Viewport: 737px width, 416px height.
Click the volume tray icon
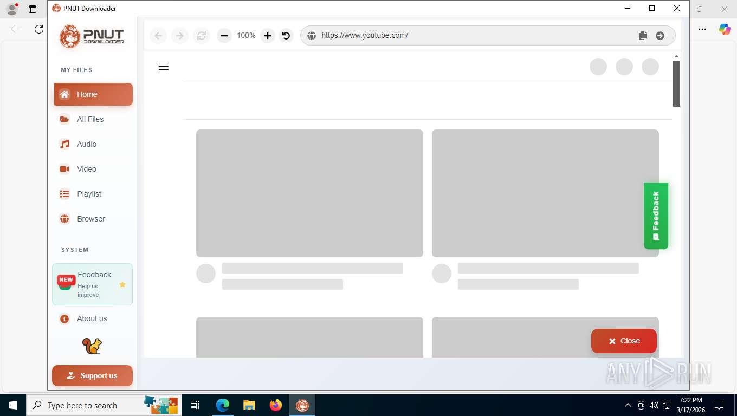(x=654, y=405)
